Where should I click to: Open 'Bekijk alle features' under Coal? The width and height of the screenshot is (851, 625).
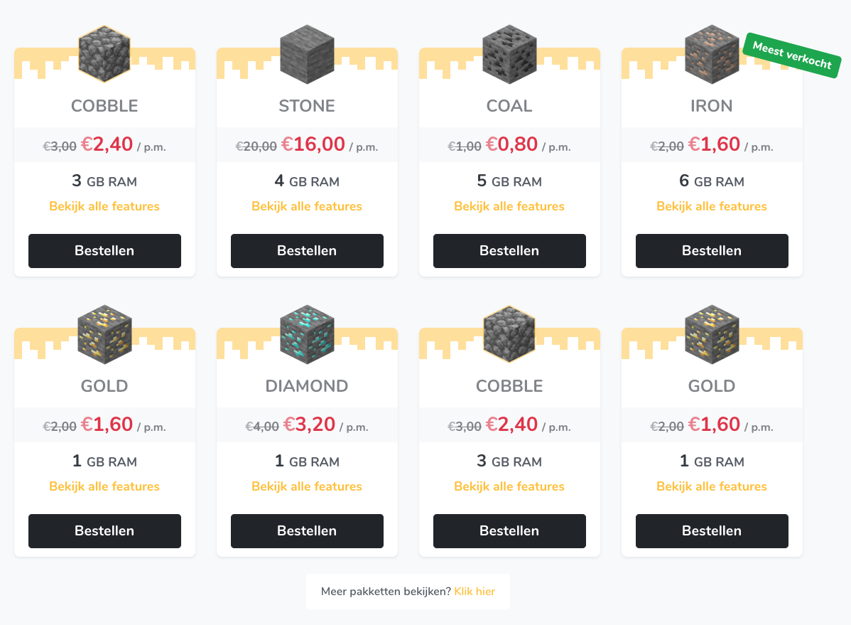[x=509, y=206]
